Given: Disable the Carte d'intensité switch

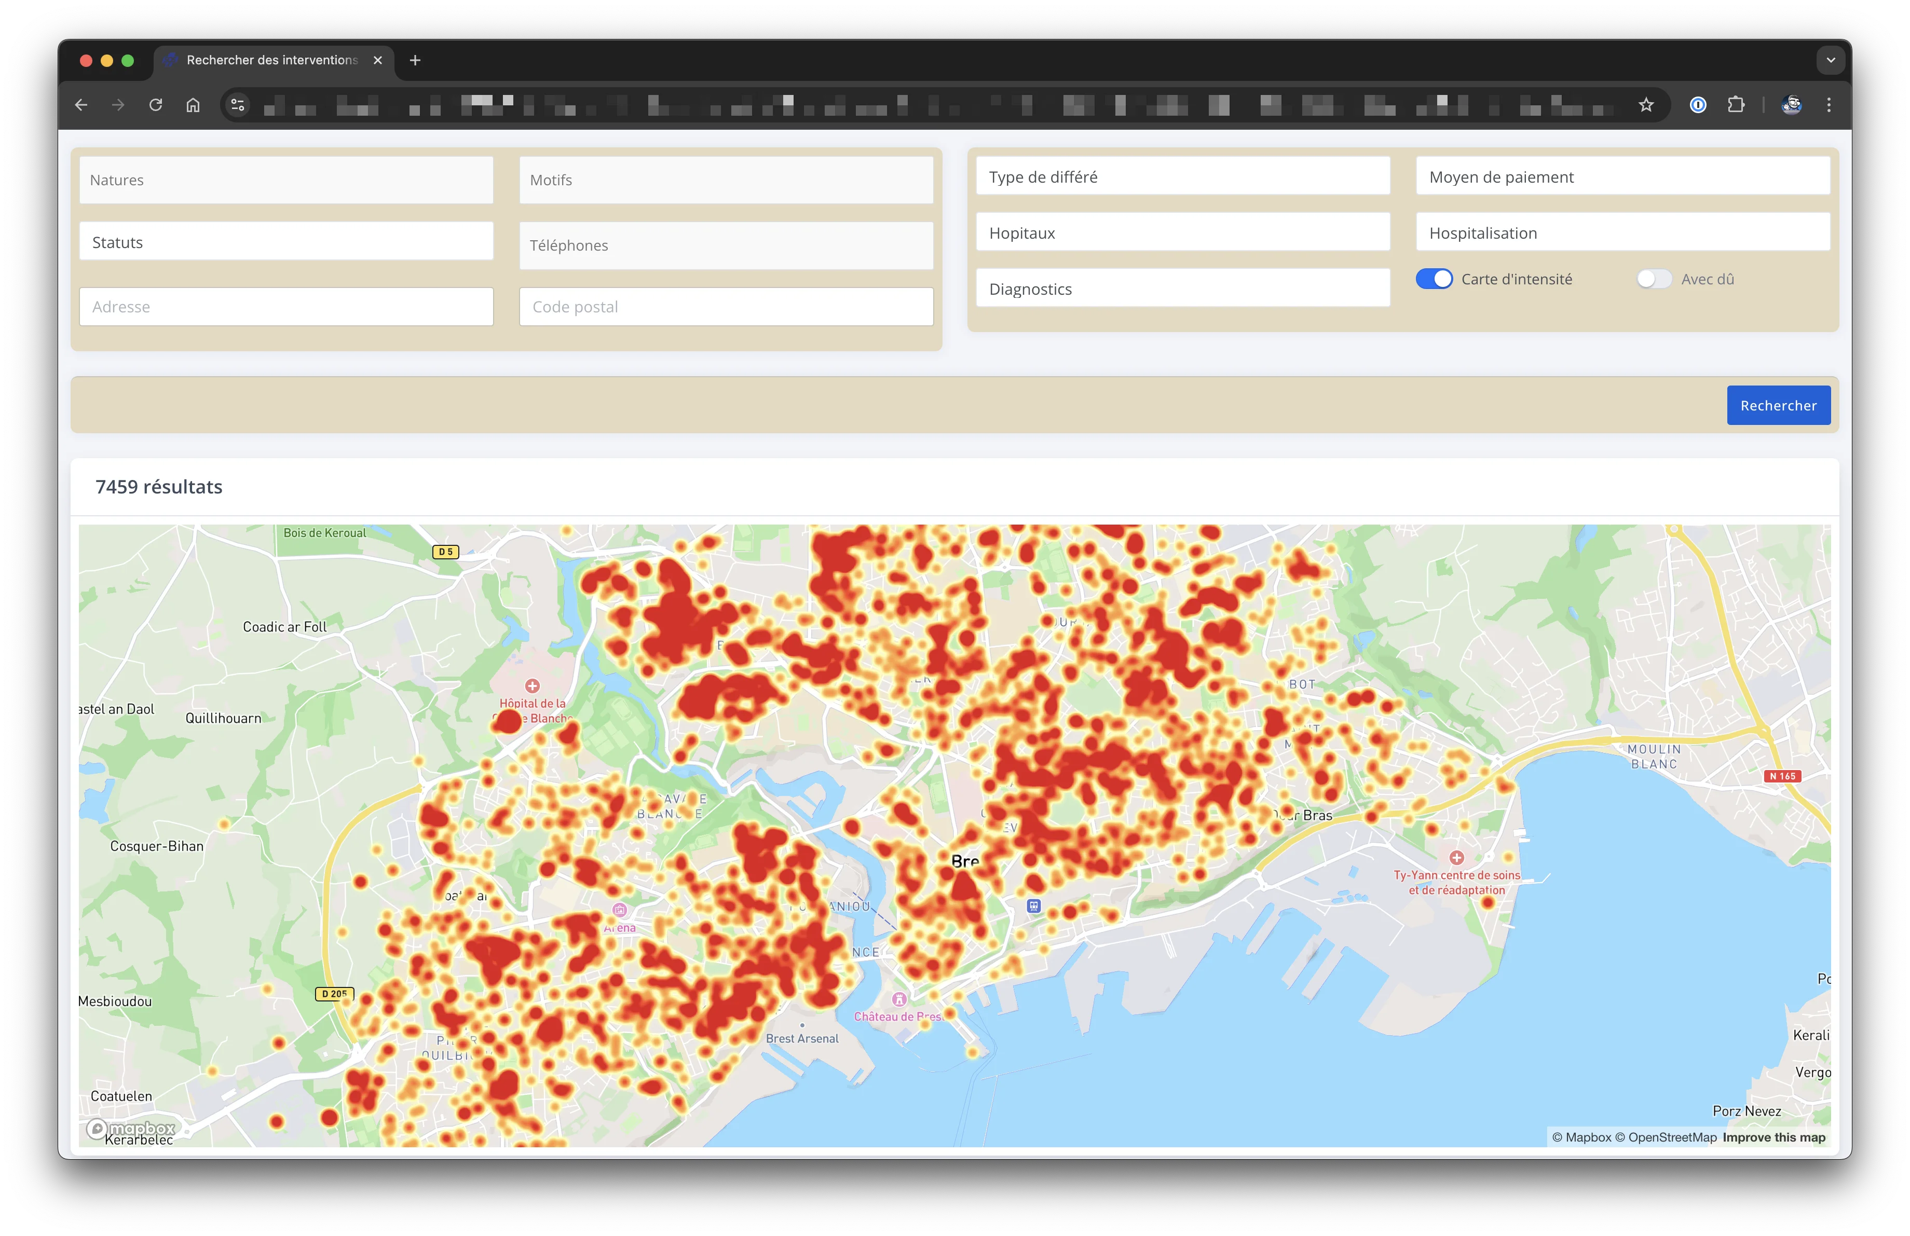Looking at the screenshot, I should (1434, 279).
